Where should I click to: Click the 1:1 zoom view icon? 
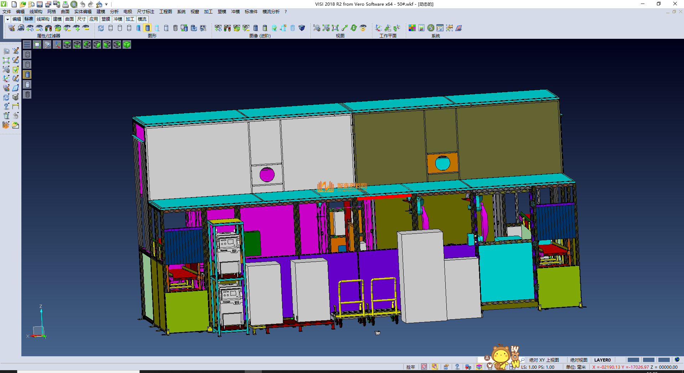tap(335, 28)
